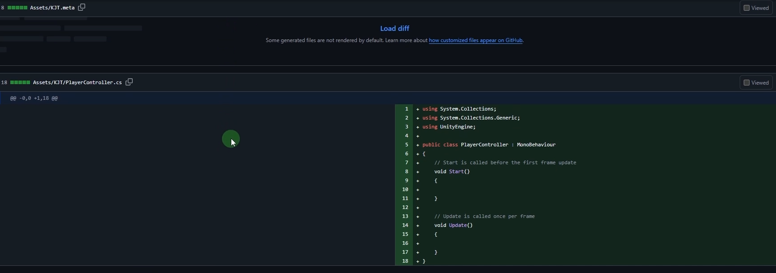776x273 pixels.
Task: Select line number 1 in the diff
Action: (x=404, y=109)
